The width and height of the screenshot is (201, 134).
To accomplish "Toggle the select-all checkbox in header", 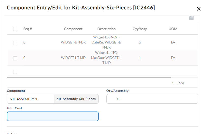I will [15, 29].
